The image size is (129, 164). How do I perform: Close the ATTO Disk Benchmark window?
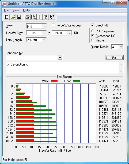pos(121,2)
